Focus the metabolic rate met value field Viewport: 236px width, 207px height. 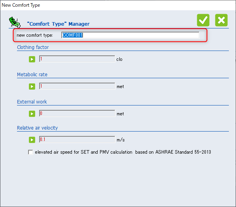point(77,86)
